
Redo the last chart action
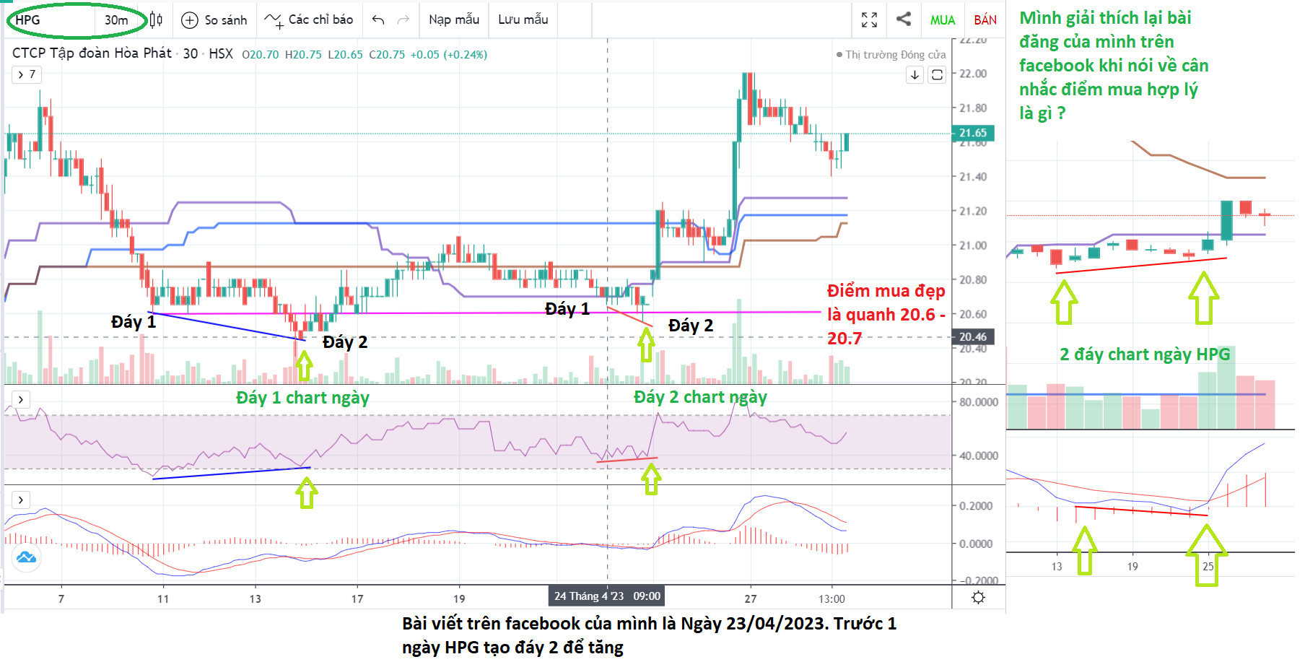[403, 20]
